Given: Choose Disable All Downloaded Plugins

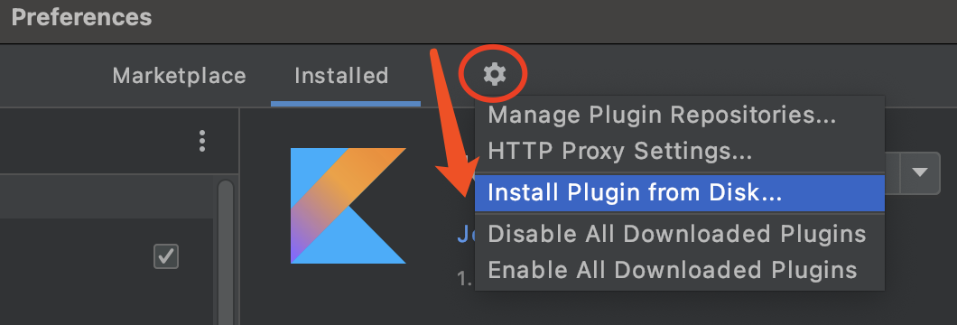Looking at the screenshot, I should click(x=679, y=234).
